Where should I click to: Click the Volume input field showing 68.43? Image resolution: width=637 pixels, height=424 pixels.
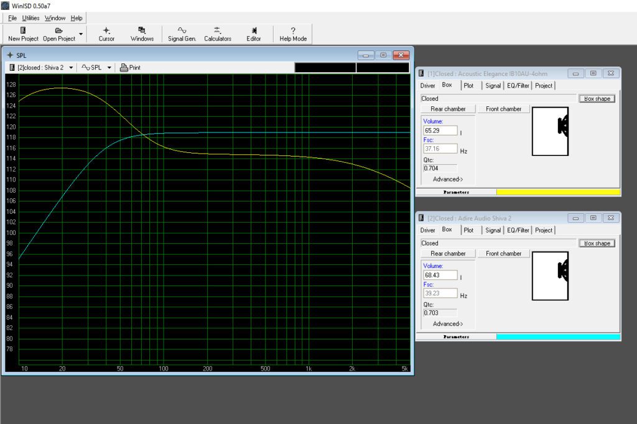pos(440,274)
